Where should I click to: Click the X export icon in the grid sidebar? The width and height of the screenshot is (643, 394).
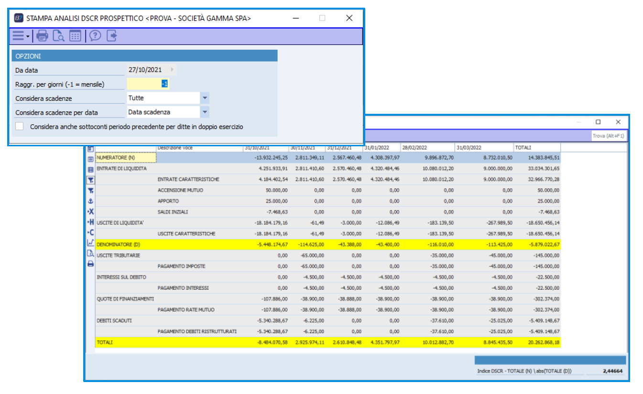point(90,211)
